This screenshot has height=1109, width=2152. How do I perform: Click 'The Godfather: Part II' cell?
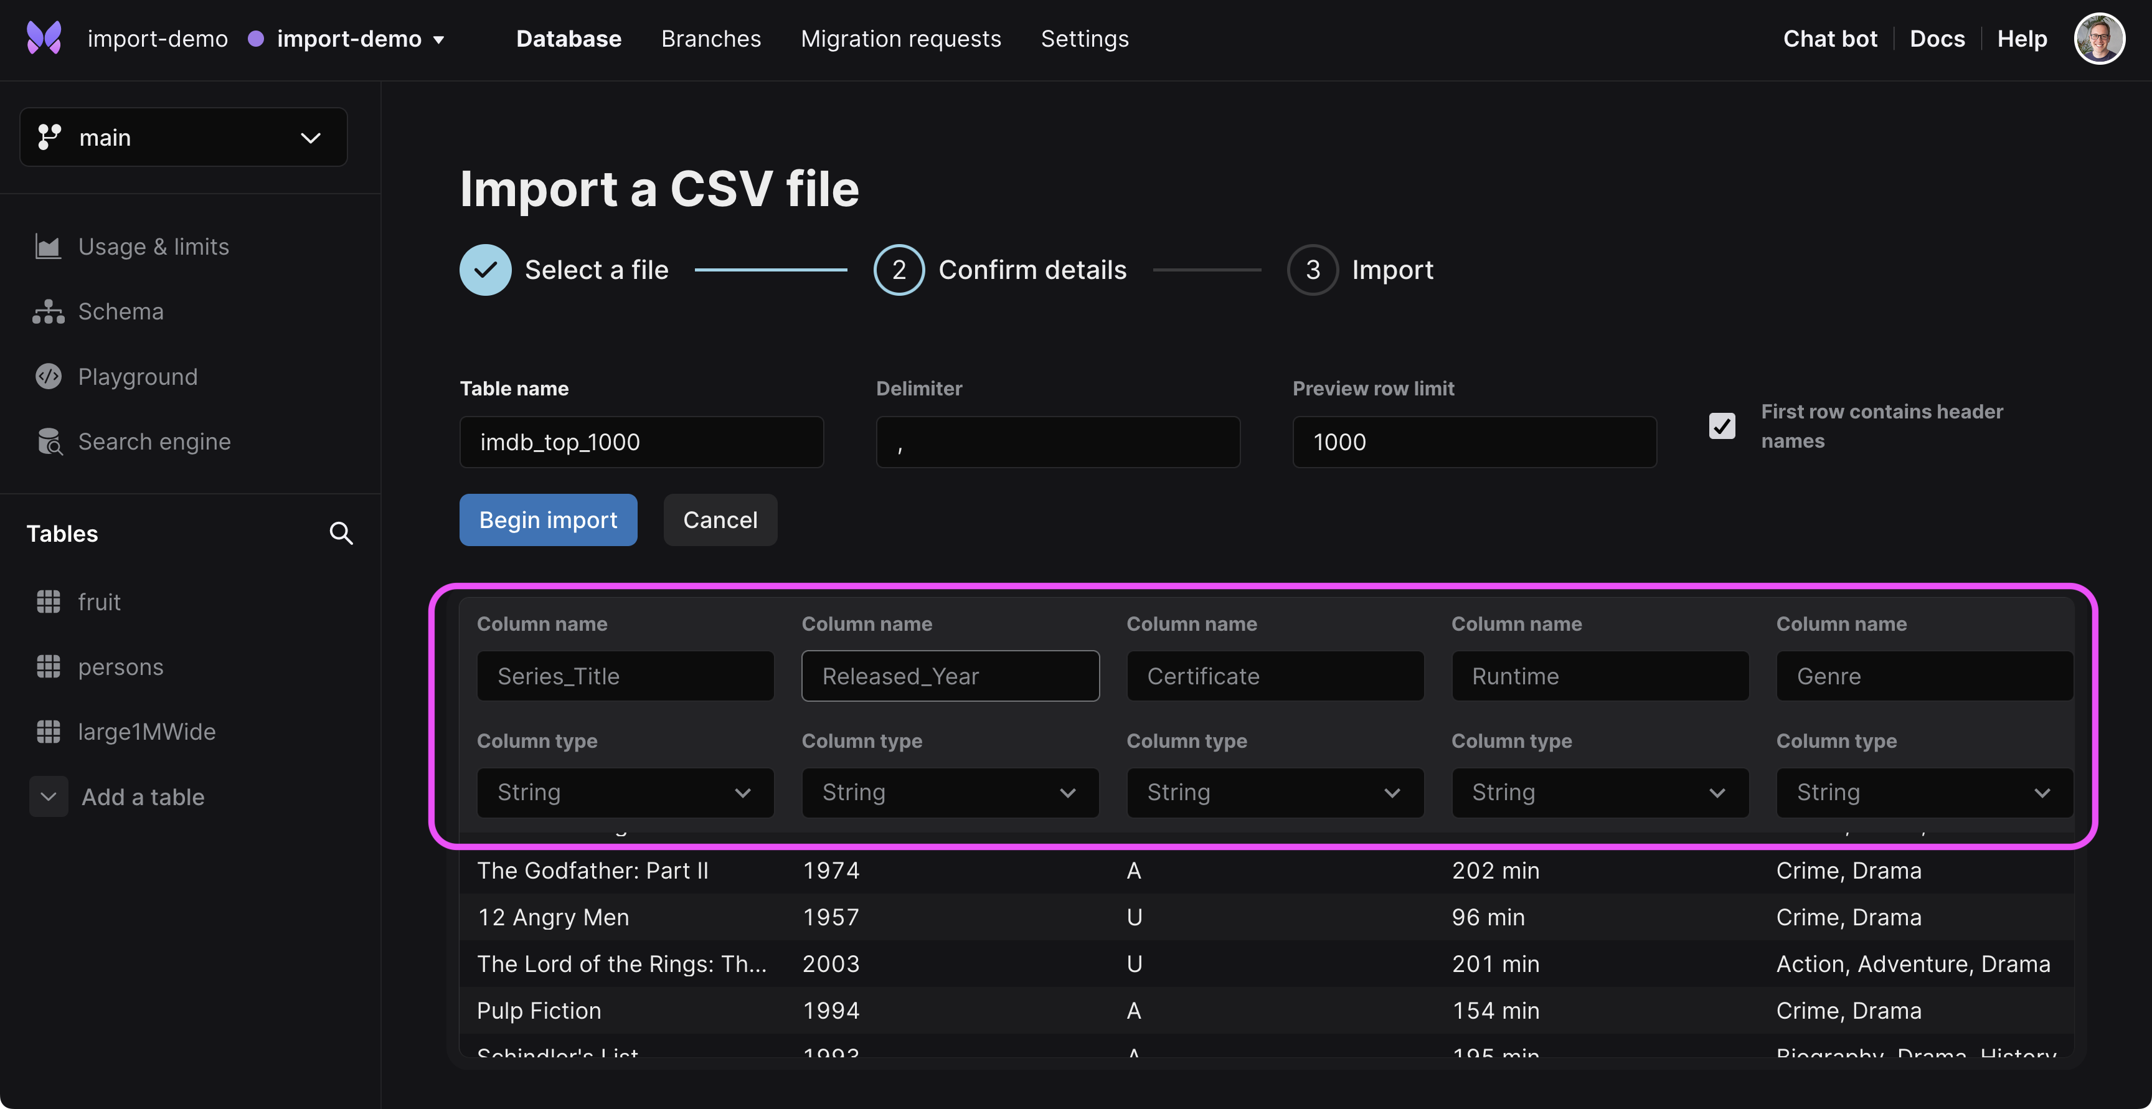(x=592, y=870)
